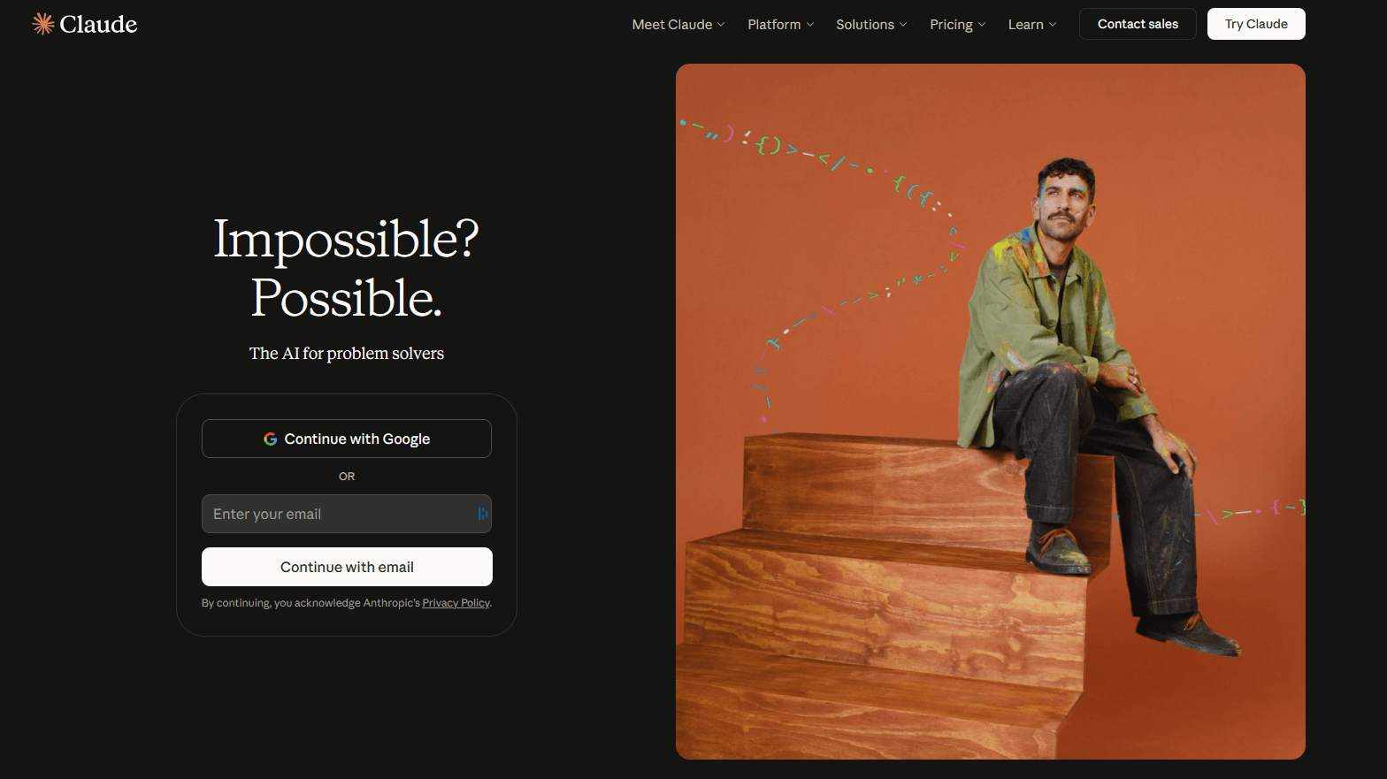This screenshot has height=779, width=1387.
Task: Expand the Pricing chevron arrow
Action: [982, 25]
